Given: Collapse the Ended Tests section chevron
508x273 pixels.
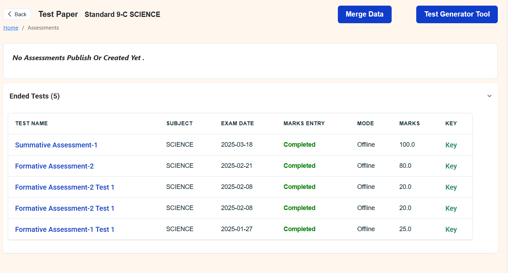Looking at the screenshot, I should [x=489, y=96].
